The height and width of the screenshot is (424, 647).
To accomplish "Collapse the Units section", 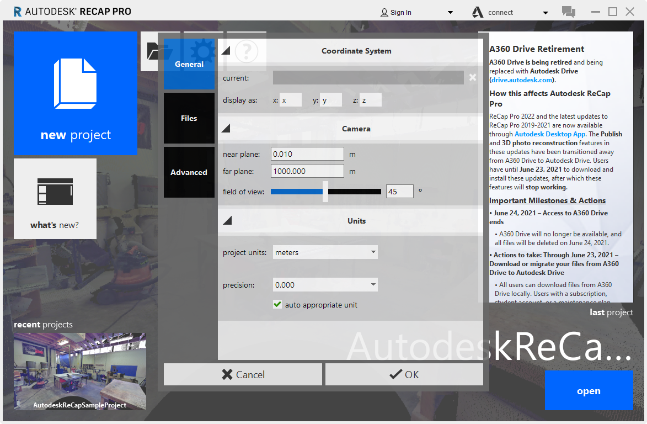I will point(227,220).
